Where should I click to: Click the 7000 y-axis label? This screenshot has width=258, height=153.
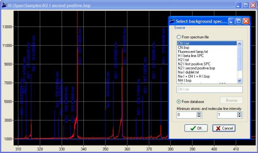(x=8, y=83)
